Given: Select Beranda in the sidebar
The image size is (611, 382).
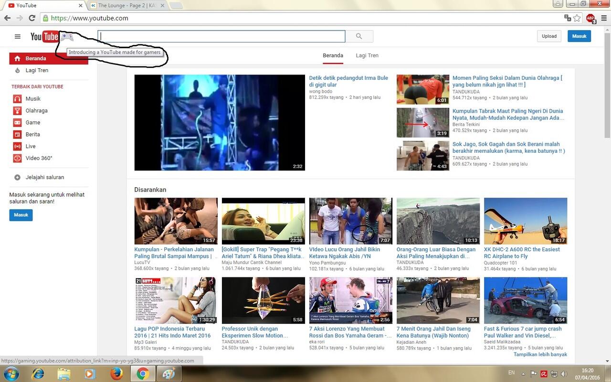Looking at the screenshot, I should point(49,58).
